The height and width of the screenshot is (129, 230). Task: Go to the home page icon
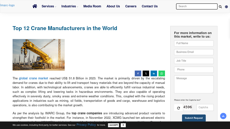tap(35, 6)
